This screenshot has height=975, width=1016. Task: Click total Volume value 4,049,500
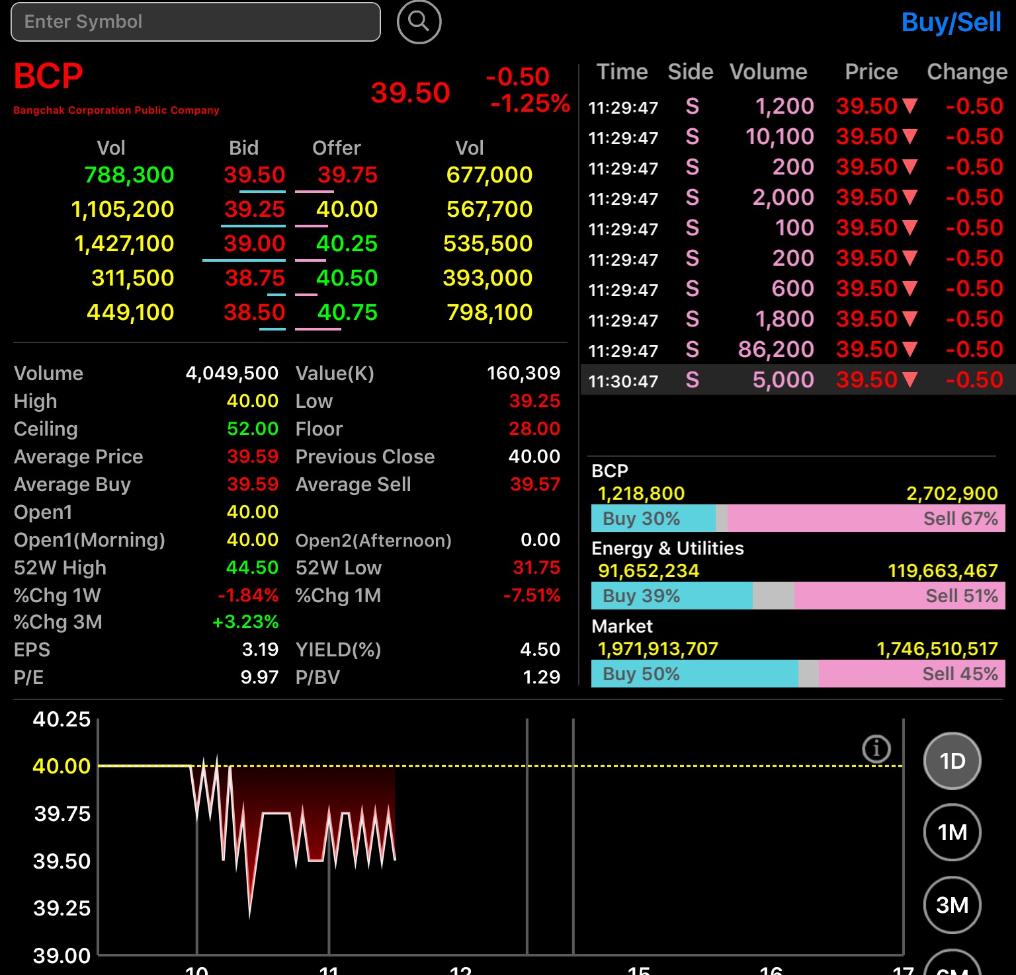[x=232, y=373]
